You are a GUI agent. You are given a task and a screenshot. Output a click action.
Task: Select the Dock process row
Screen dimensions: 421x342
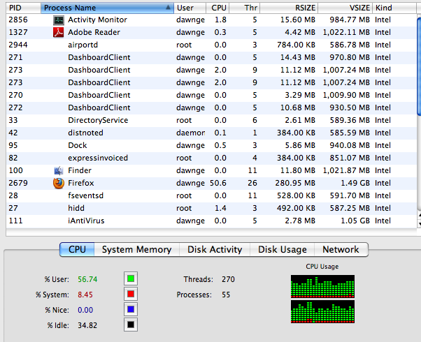pos(211,146)
